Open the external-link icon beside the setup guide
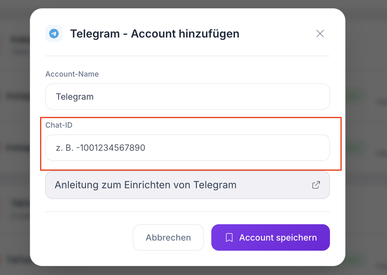 (316, 185)
